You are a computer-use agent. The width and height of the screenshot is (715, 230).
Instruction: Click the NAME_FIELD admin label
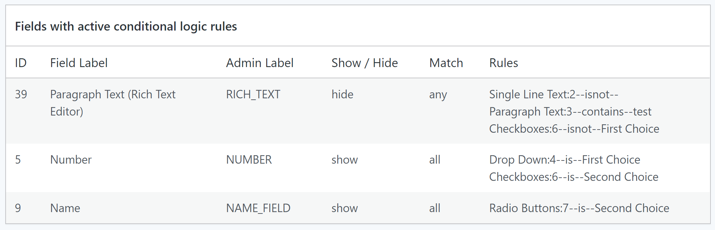tap(258, 208)
